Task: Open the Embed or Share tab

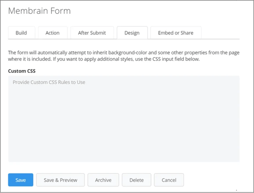Action: [176, 33]
